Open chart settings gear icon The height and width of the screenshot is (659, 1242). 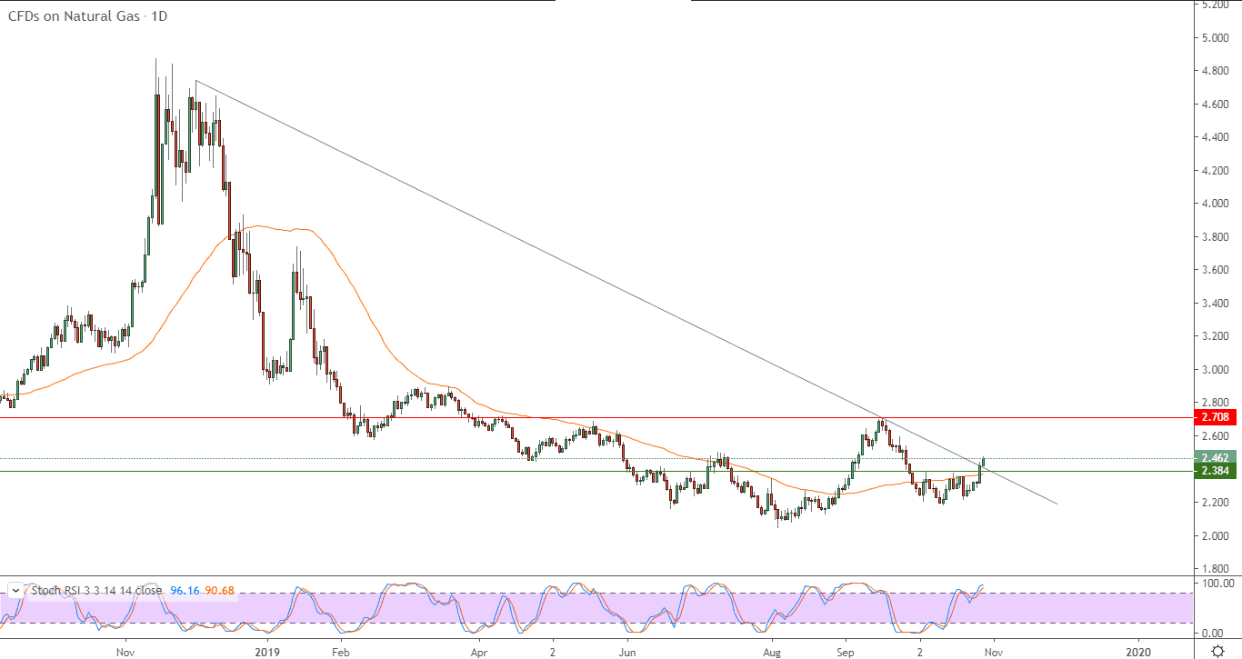(1217, 651)
